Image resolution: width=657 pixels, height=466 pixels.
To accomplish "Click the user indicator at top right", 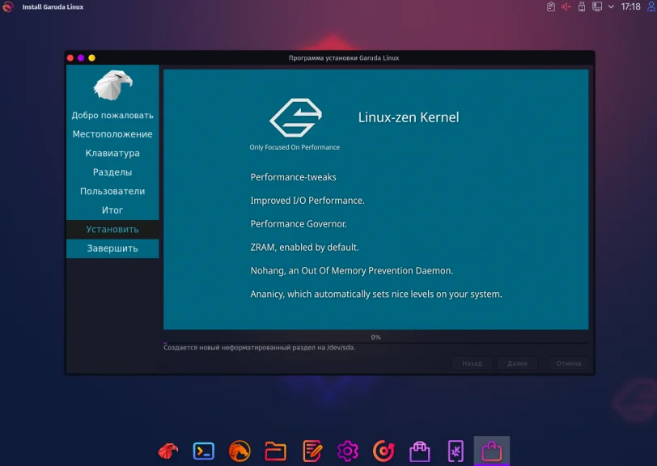I will click(650, 6).
